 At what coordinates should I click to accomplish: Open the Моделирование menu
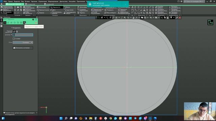tap(53, 1)
